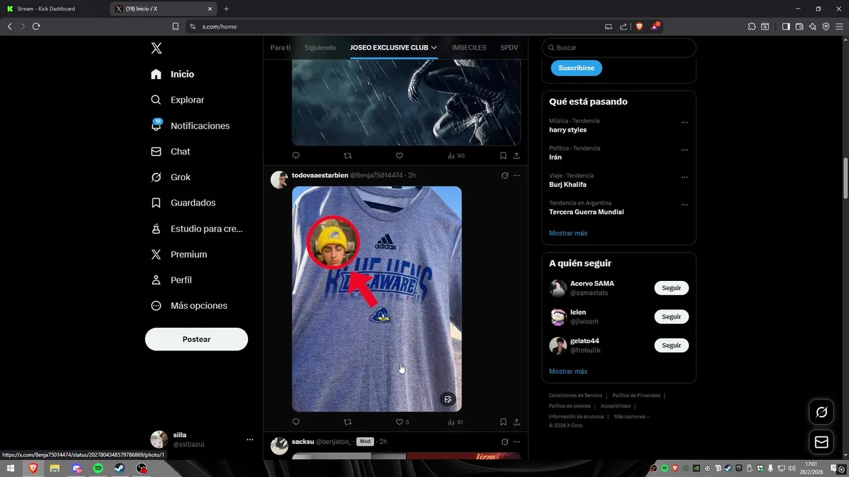View 90 views analytics of top post
Screen dimensions: 849x477
click(x=456, y=156)
